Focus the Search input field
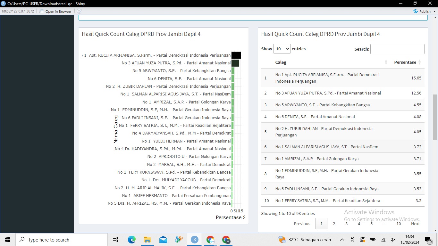 coord(397,49)
